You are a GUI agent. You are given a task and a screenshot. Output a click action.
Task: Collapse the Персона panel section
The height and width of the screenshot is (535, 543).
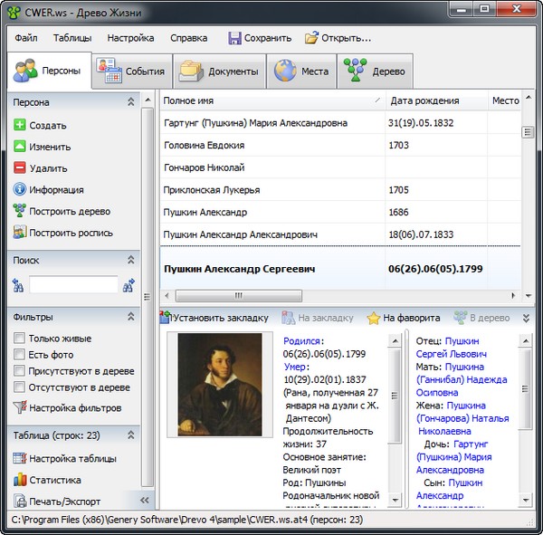[130, 102]
